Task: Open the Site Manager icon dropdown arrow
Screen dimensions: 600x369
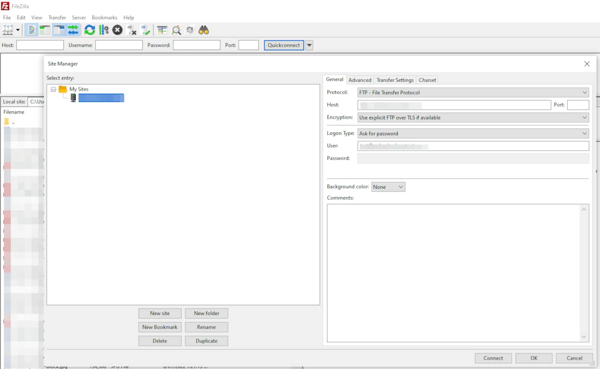Action: (x=18, y=30)
